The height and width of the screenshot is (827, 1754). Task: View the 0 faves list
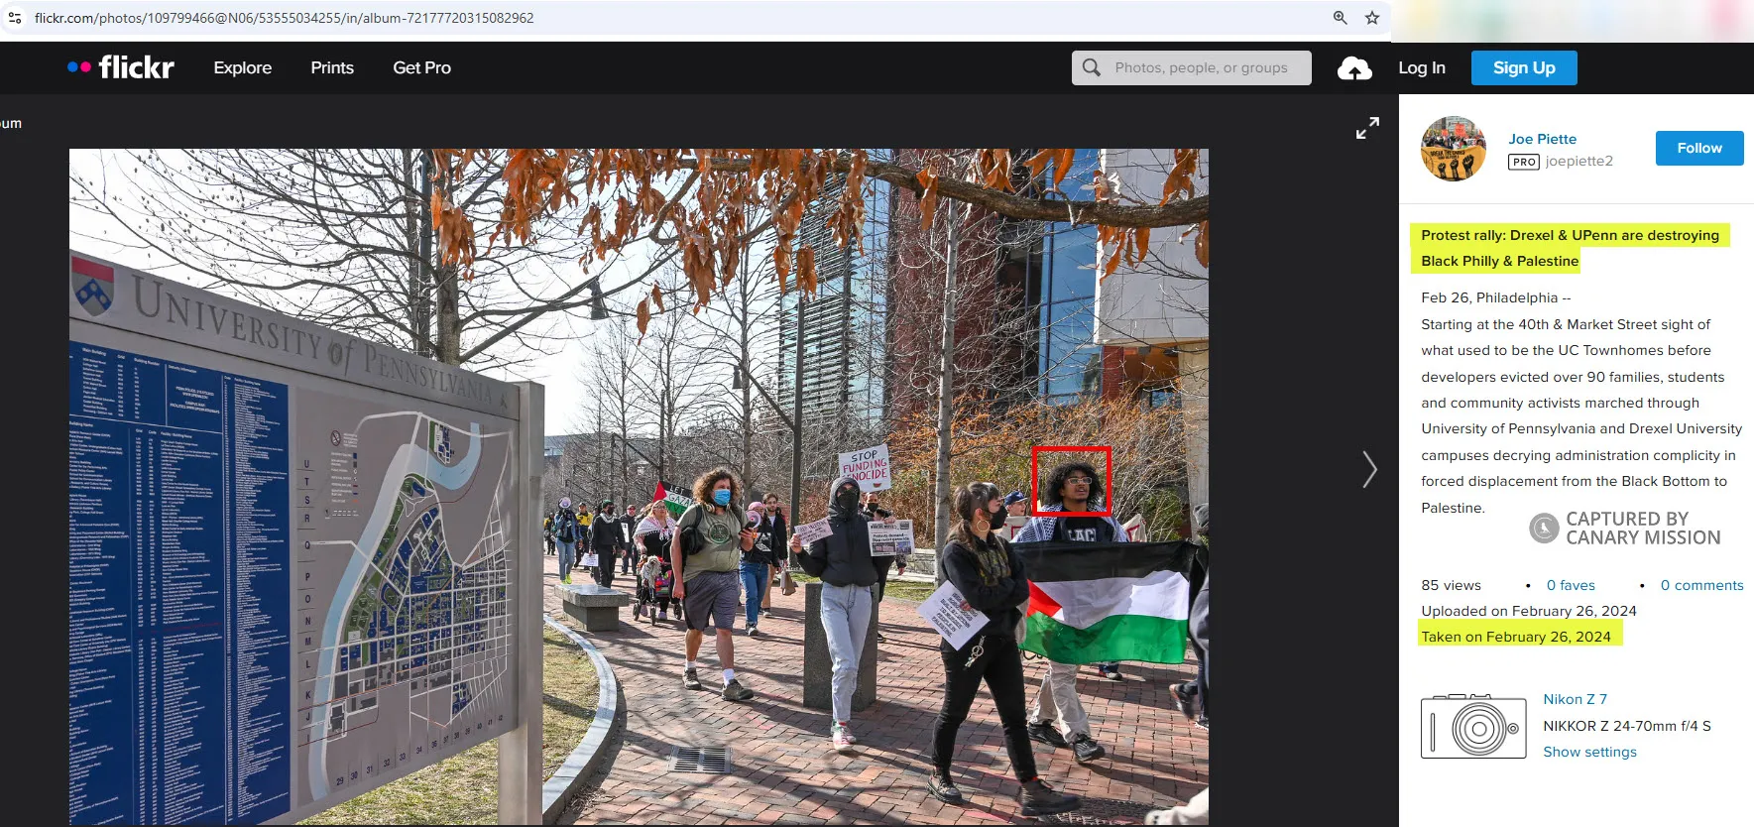(x=1571, y=585)
